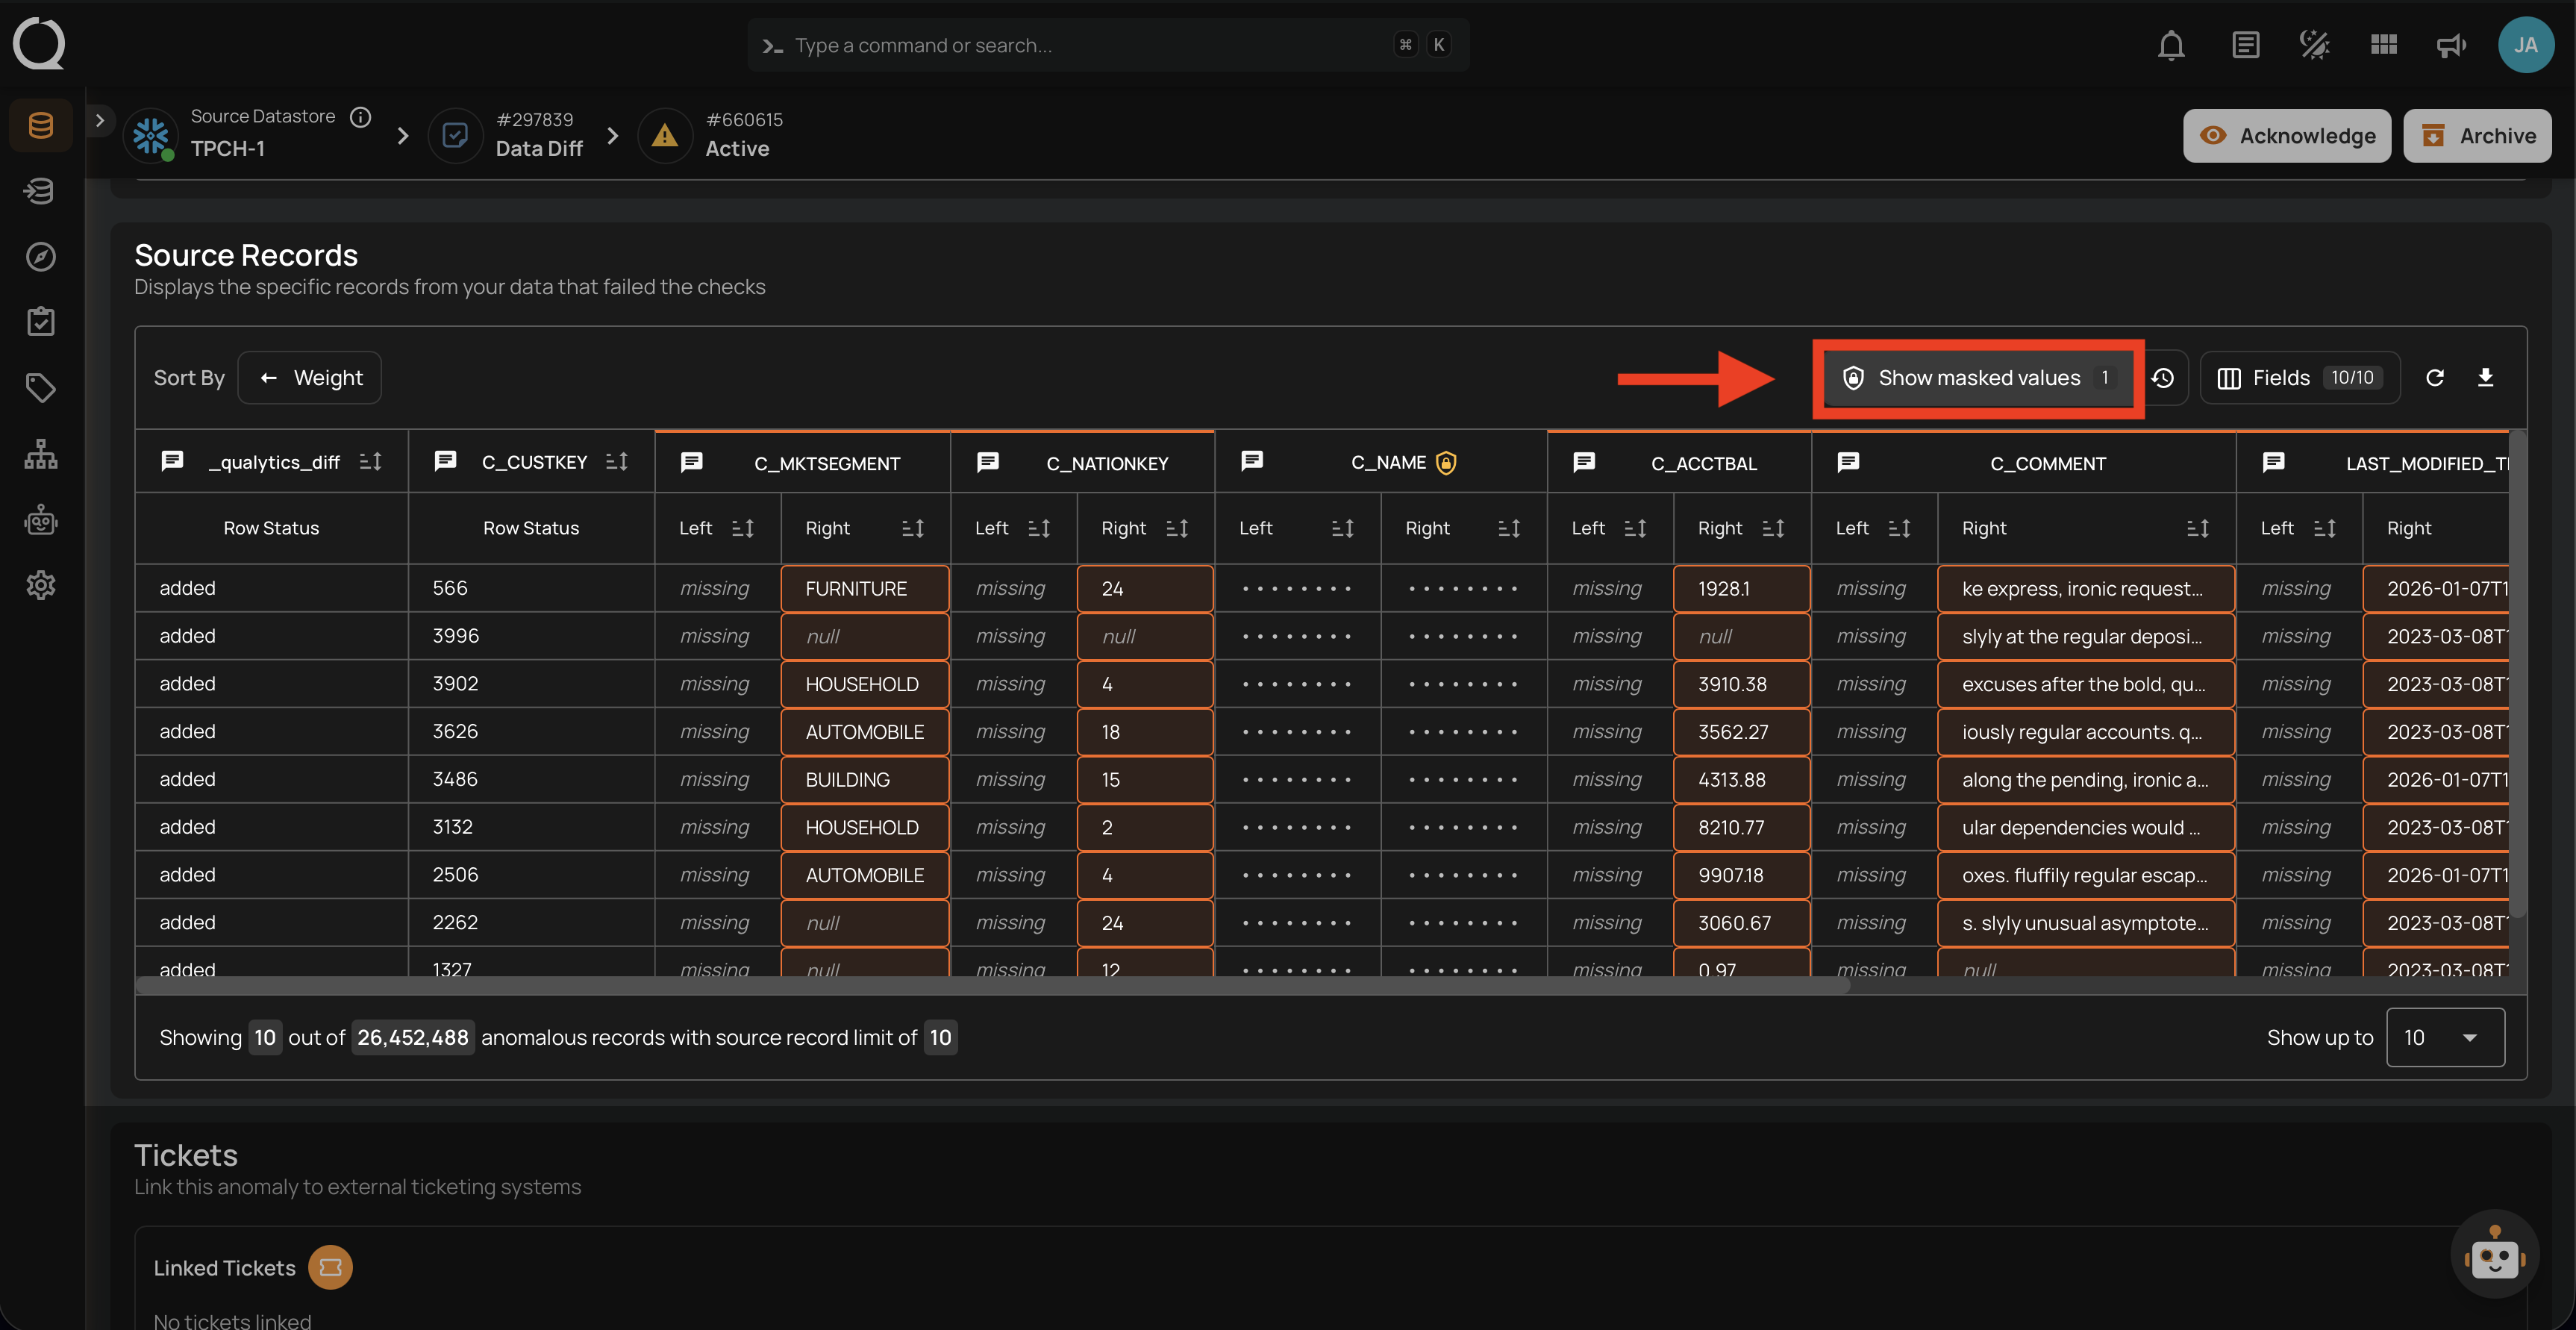This screenshot has height=1330, width=2576.
Task: Sort C_MKTSEGMENT Left sub-column
Action: tap(742, 528)
